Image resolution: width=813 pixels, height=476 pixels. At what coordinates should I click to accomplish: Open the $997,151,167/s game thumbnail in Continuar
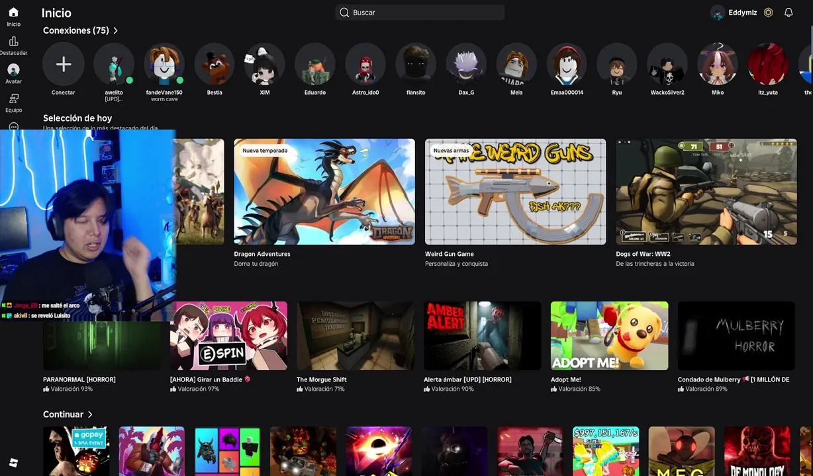click(606, 452)
